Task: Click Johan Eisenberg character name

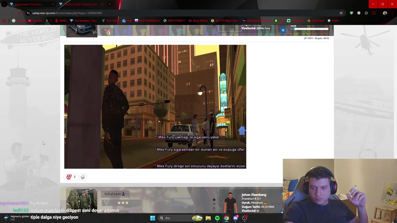Action: coord(254,195)
